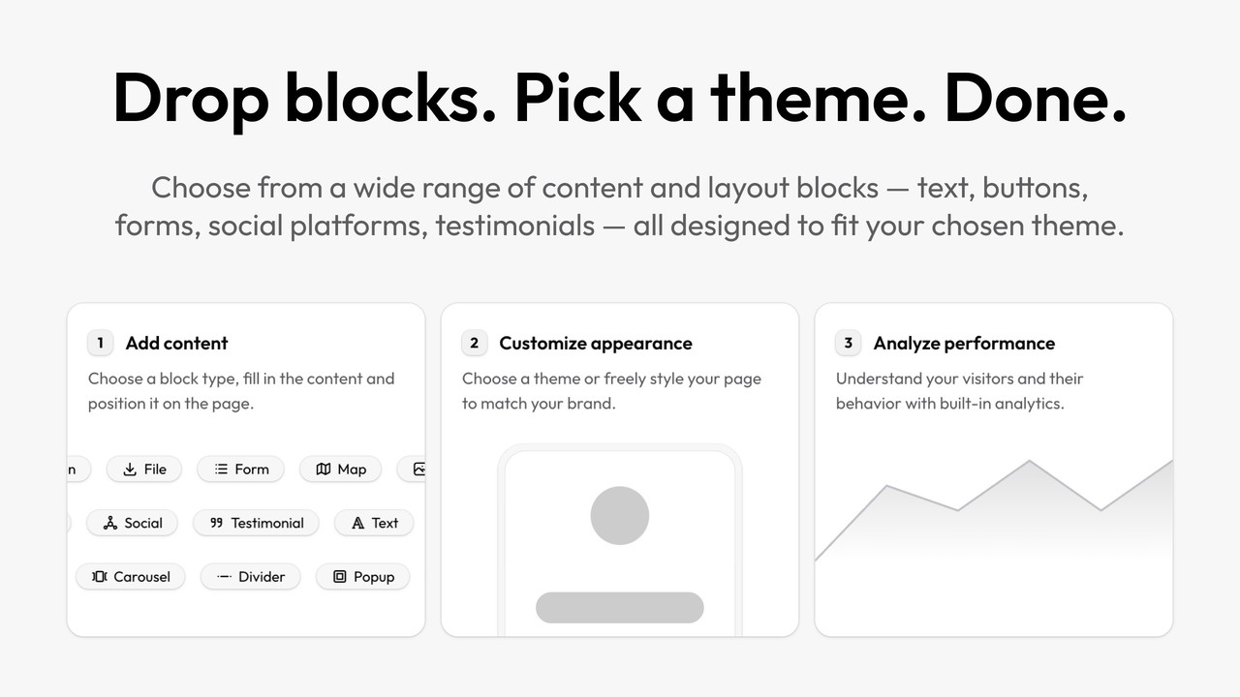The width and height of the screenshot is (1240, 697).
Task: Click the quote marks icon beside Testimonial
Action: click(217, 523)
